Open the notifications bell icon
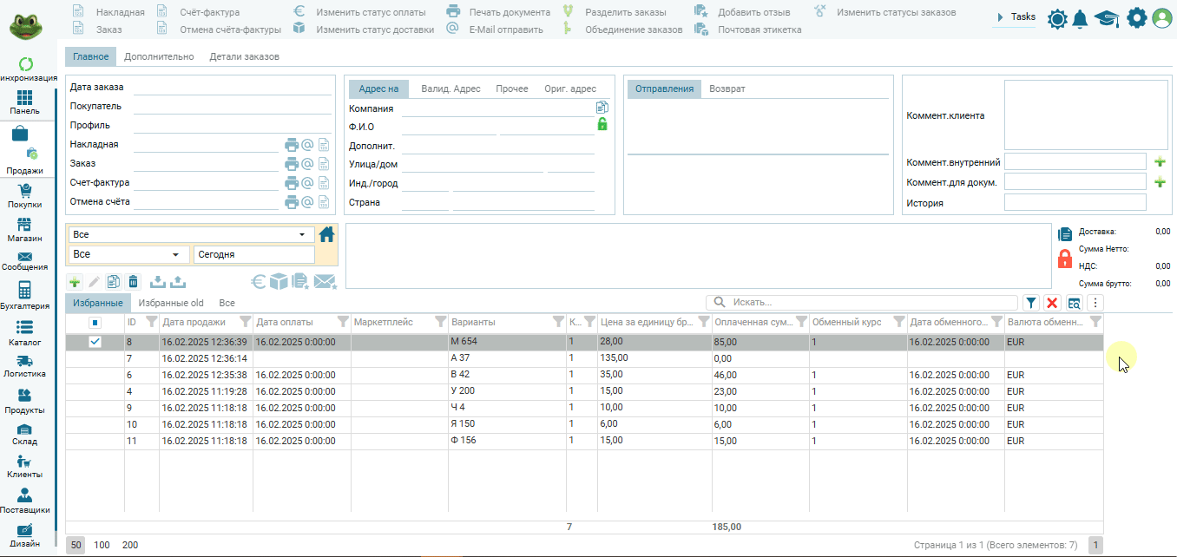1177x557 pixels. 1080,18
